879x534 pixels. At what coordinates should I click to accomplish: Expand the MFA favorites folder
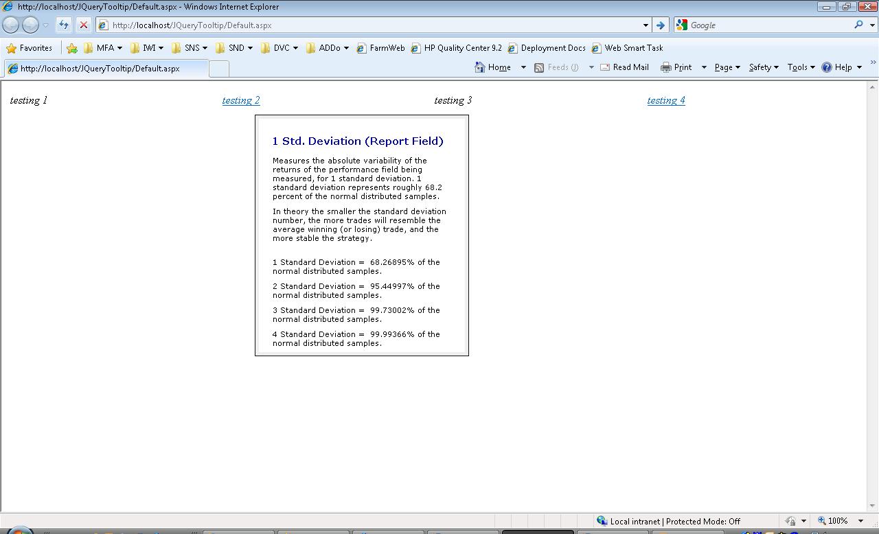click(x=103, y=48)
